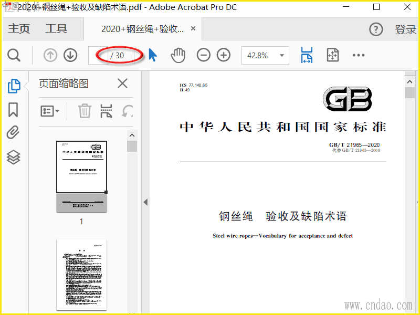
Task: Click the English subtitle Steel wire ropes
Action: pos(282,236)
